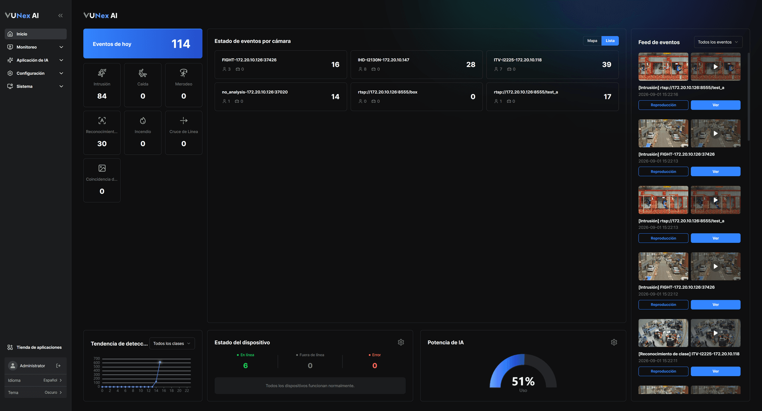Select the Caída fall-detection icon
This screenshot has width=762, height=411.
tap(143, 73)
